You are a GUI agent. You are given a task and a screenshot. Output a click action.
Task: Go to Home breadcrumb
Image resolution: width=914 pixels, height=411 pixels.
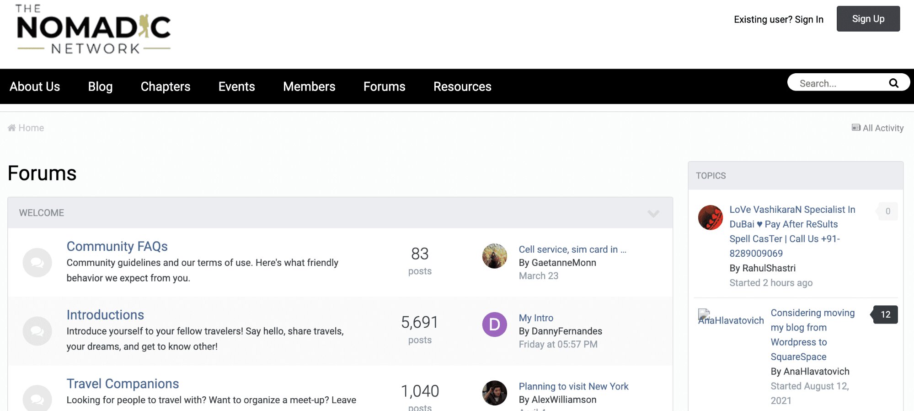pyautogui.click(x=31, y=128)
